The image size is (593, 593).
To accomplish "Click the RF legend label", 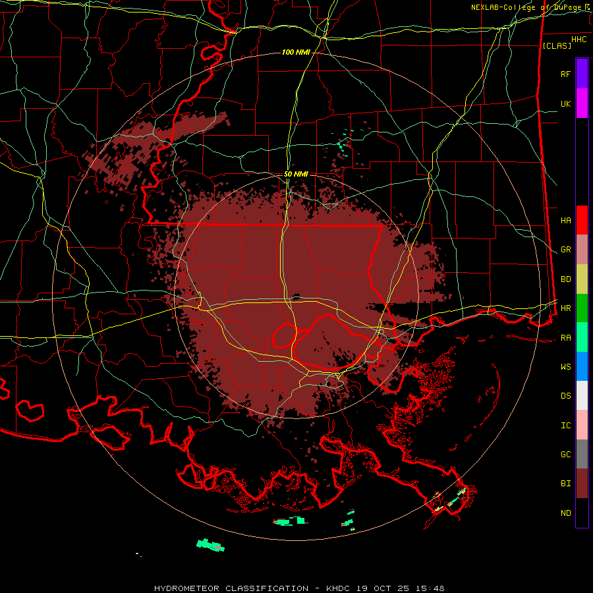I will coord(565,74).
